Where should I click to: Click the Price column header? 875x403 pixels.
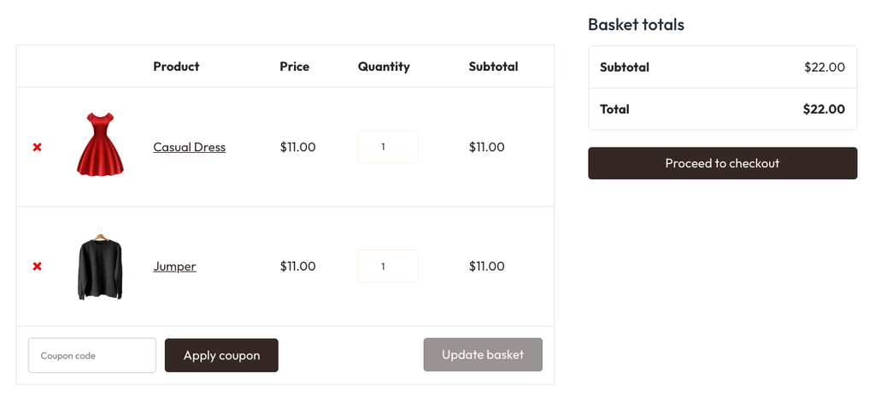294,67
